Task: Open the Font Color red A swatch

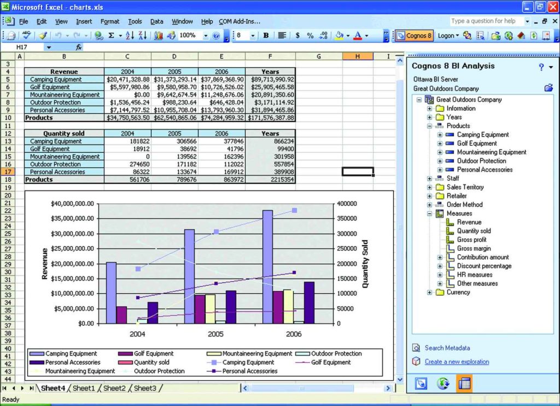Action: coord(358,36)
